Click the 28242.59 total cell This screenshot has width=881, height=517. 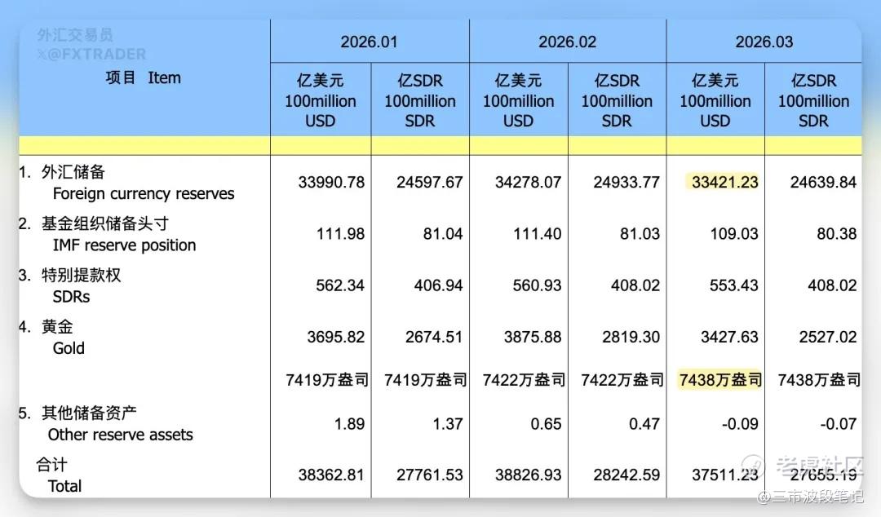[x=626, y=475]
